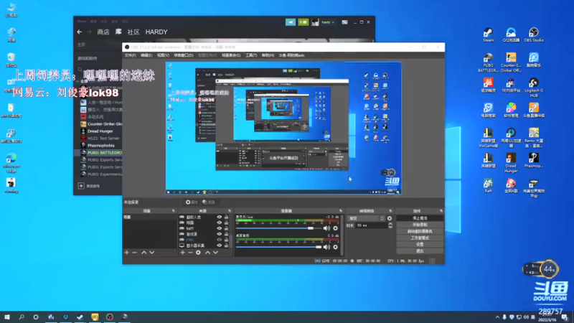Open 文件(F) menu in OBS
The image size is (574, 323).
(130, 55)
